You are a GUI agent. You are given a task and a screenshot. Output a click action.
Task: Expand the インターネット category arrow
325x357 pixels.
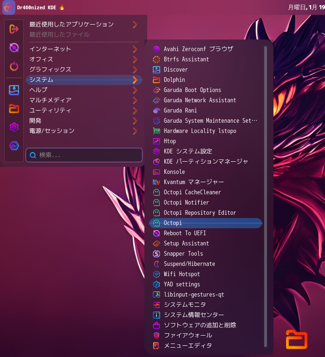135,49
